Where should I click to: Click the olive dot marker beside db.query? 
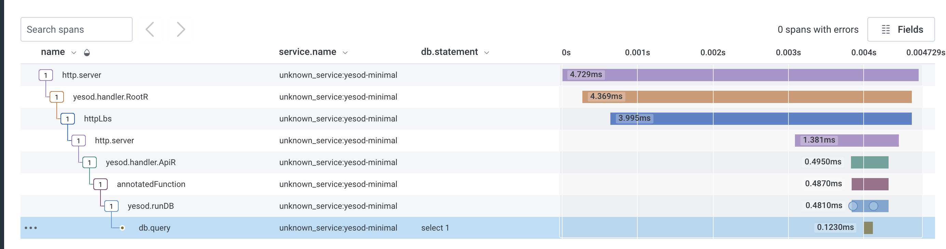(122, 228)
